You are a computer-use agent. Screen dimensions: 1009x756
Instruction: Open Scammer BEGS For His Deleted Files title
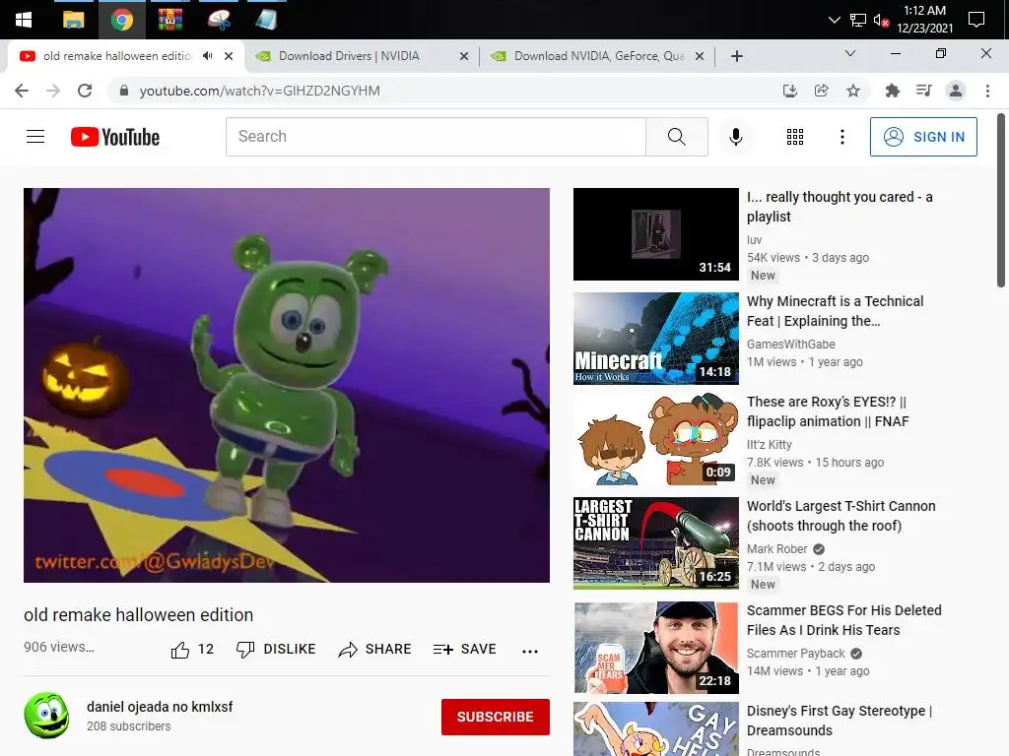(843, 620)
